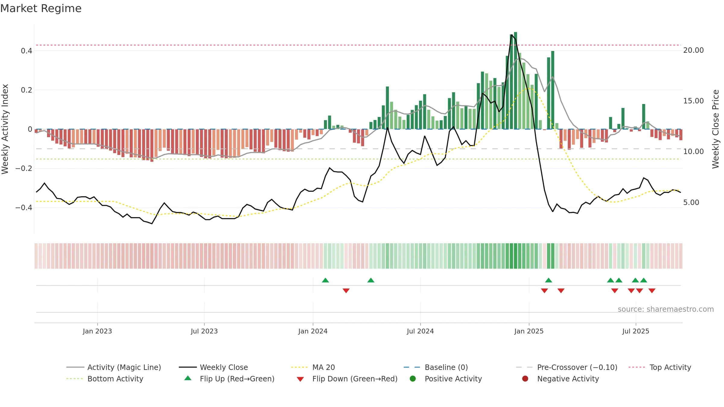The height and width of the screenshot is (407, 724).
Task: Toggle the Pre-Crossover (−0.10) legend label
Action: [577, 367]
